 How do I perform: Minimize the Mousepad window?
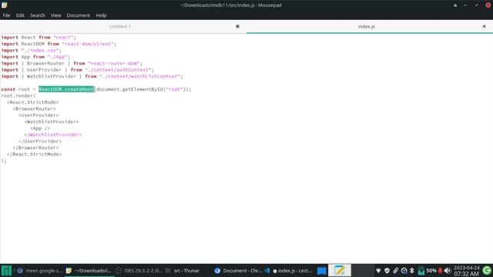coord(465,5)
